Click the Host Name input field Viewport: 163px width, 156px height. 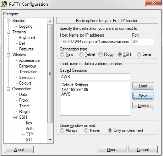point(95,42)
